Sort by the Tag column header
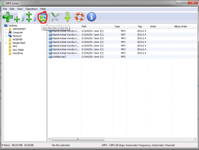The width and height of the screenshot is (199, 150). tap(138, 26)
